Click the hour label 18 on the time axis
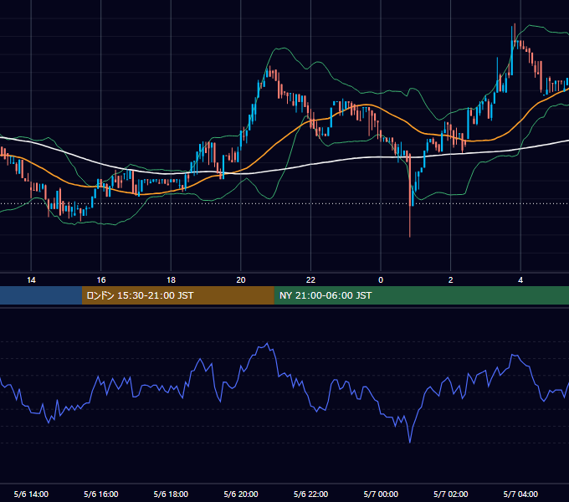The height and width of the screenshot is (502, 569). pyautogui.click(x=171, y=280)
